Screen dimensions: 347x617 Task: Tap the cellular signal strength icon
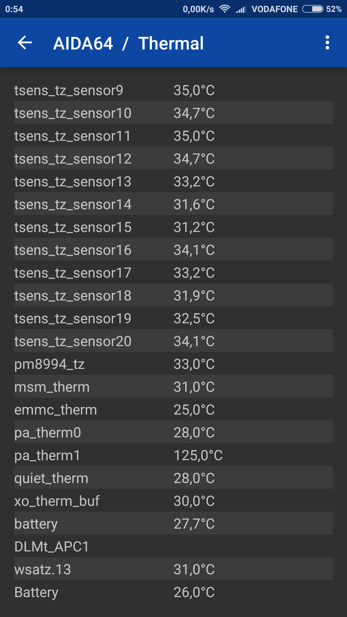coord(241,9)
